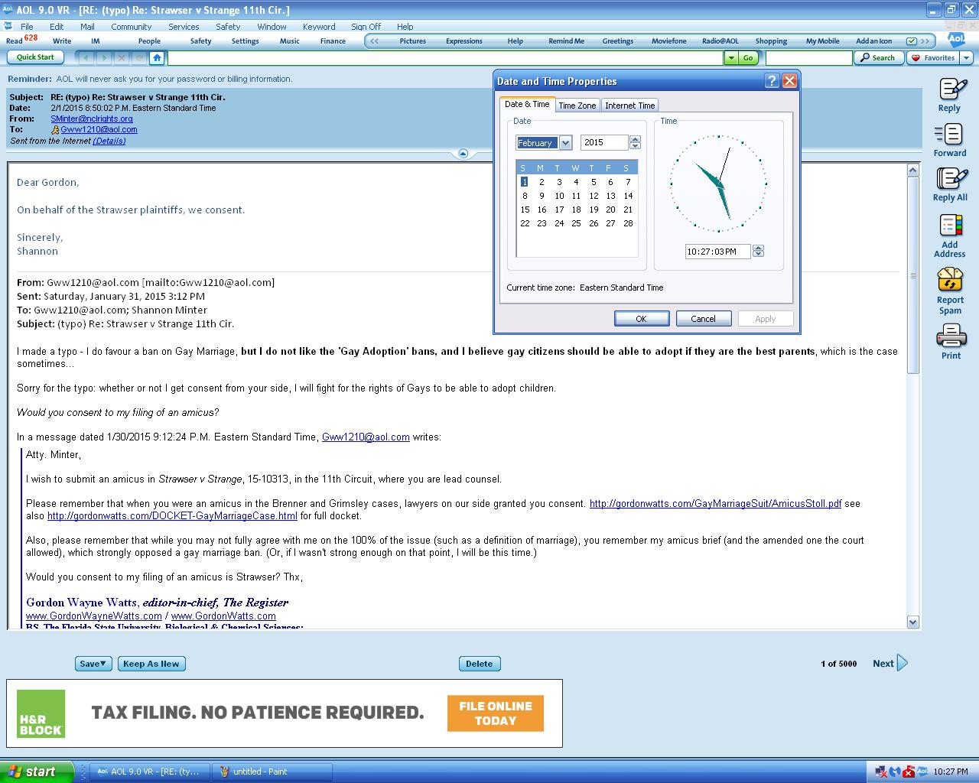Image resolution: width=979 pixels, height=783 pixels.
Task: Select day 25 in the calendar
Action: [x=576, y=223]
